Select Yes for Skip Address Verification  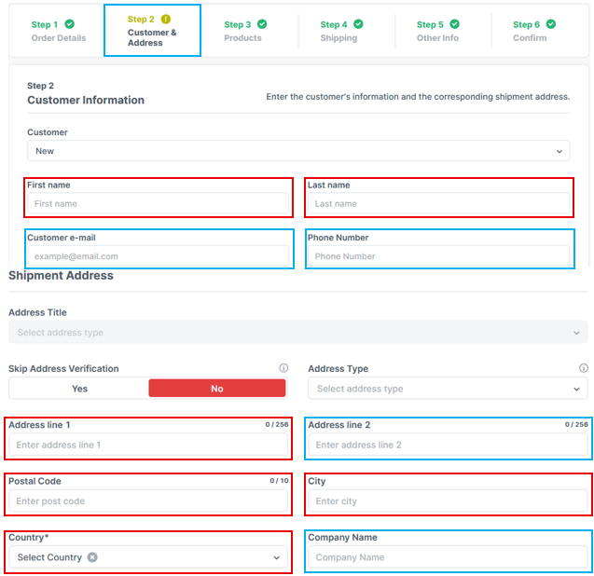click(79, 389)
